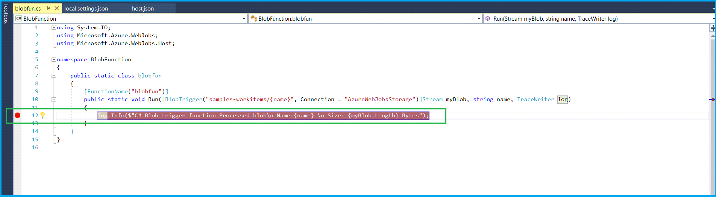Click the log.Info statement on line 12
The height and width of the screenshot is (197, 716).
263,115
